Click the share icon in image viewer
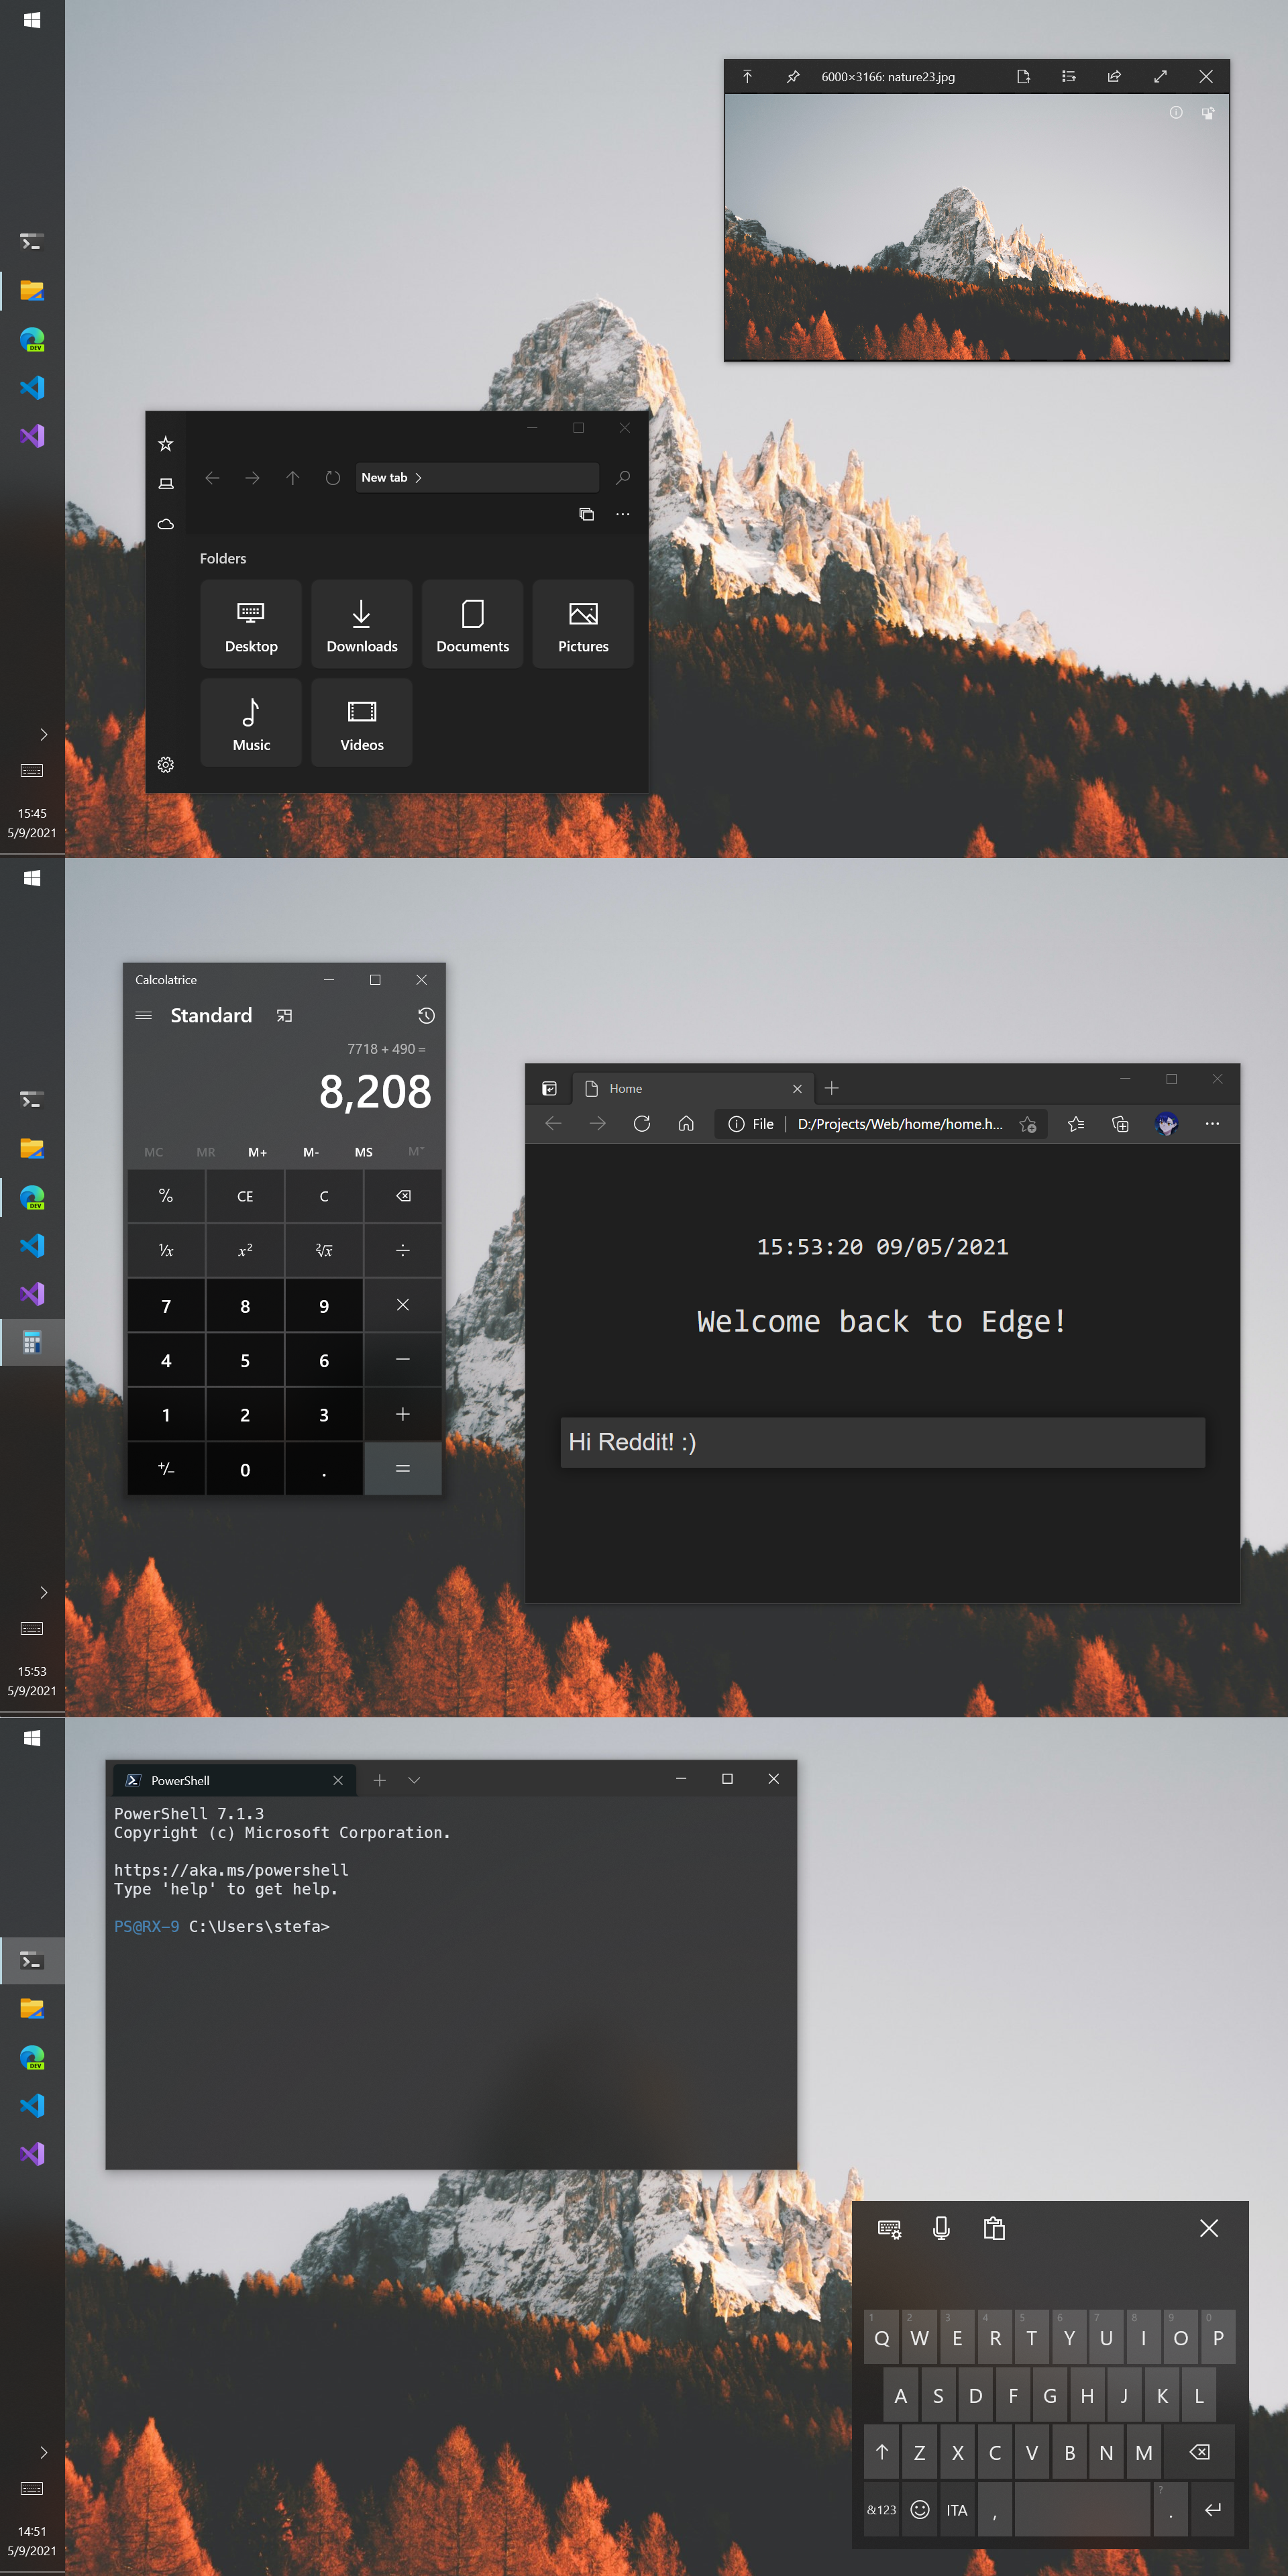This screenshot has width=1288, height=2576. click(x=1114, y=77)
